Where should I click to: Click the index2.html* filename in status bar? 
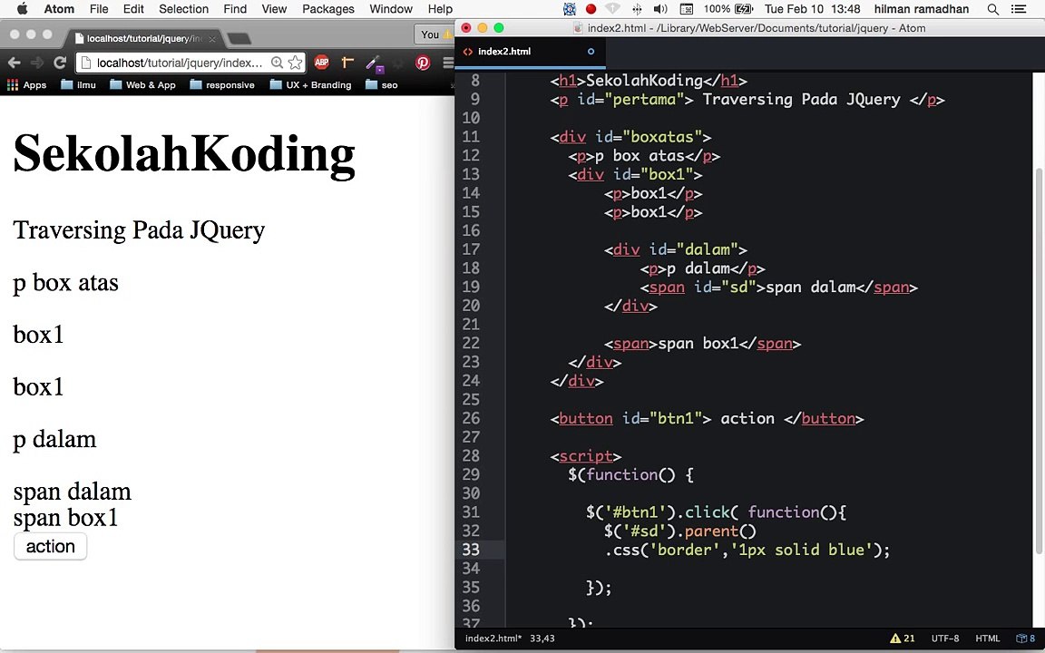[493, 638]
